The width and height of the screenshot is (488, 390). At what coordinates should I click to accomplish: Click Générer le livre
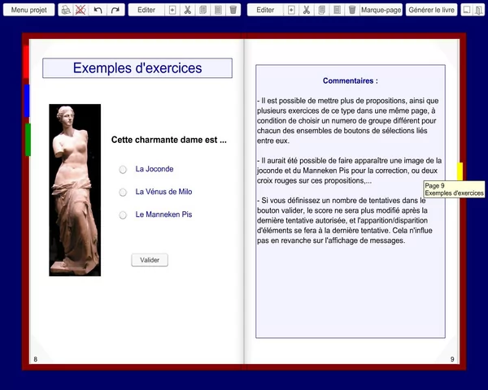[431, 10]
